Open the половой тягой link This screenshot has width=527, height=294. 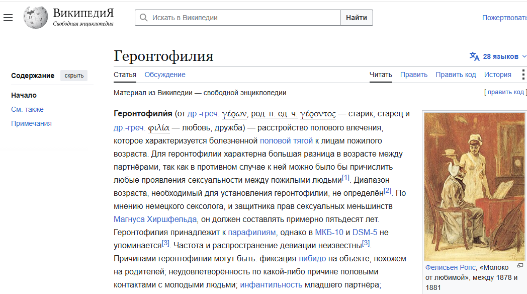click(286, 140)
